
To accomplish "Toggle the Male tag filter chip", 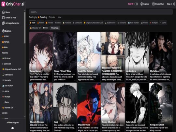I will point(33,23).
